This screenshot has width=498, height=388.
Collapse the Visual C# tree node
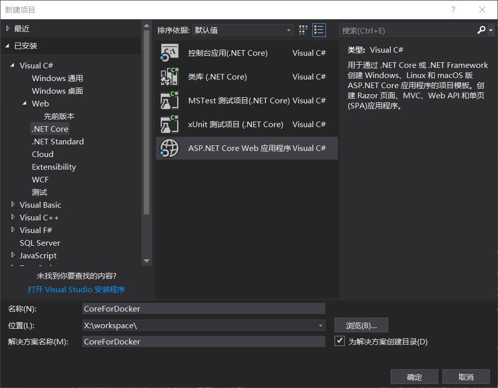[x=13, y=65]
